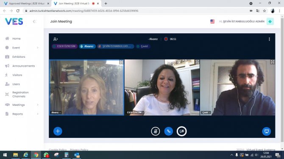Switch to Approved Meetings browser tab

point(26,3)
